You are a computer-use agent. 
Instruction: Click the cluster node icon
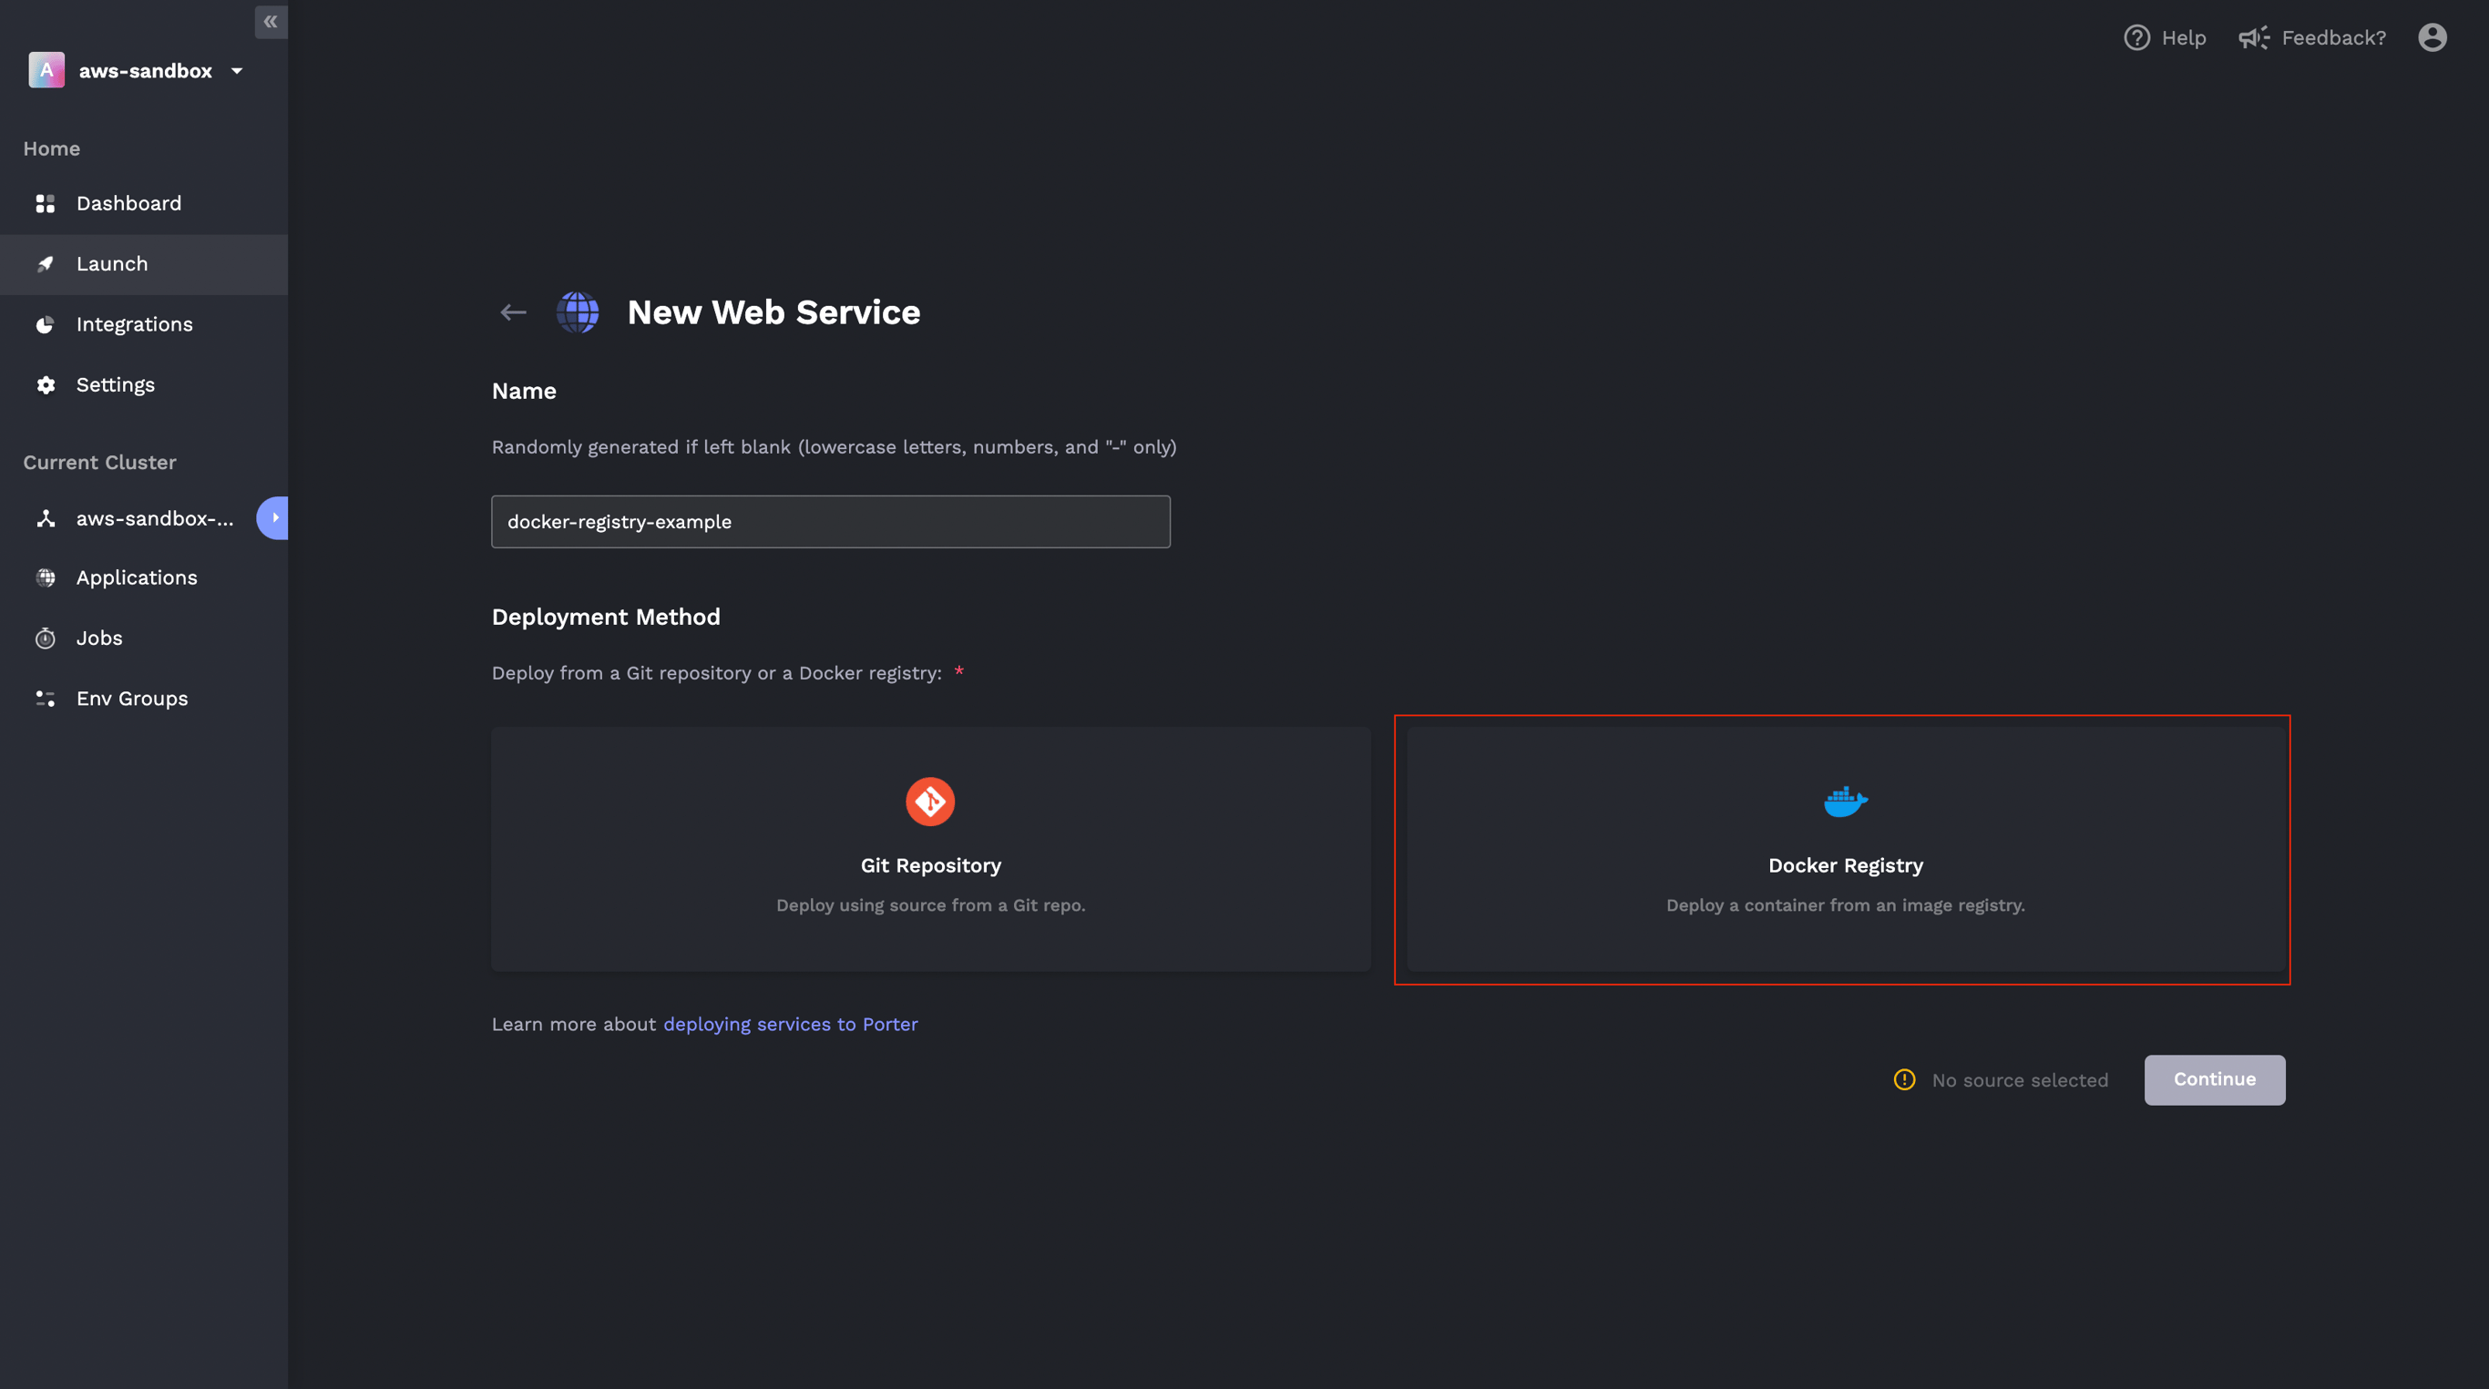46,518
